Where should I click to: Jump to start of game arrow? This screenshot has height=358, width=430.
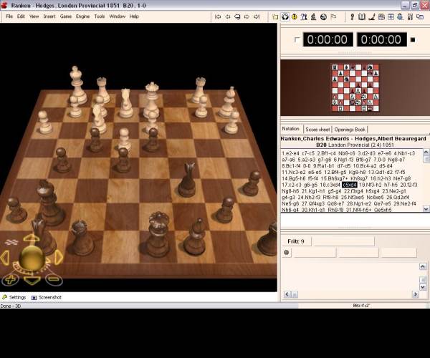[218, 16]
